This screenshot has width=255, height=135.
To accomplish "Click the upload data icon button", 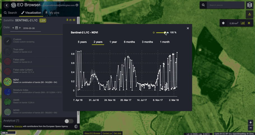I will 250,14.
